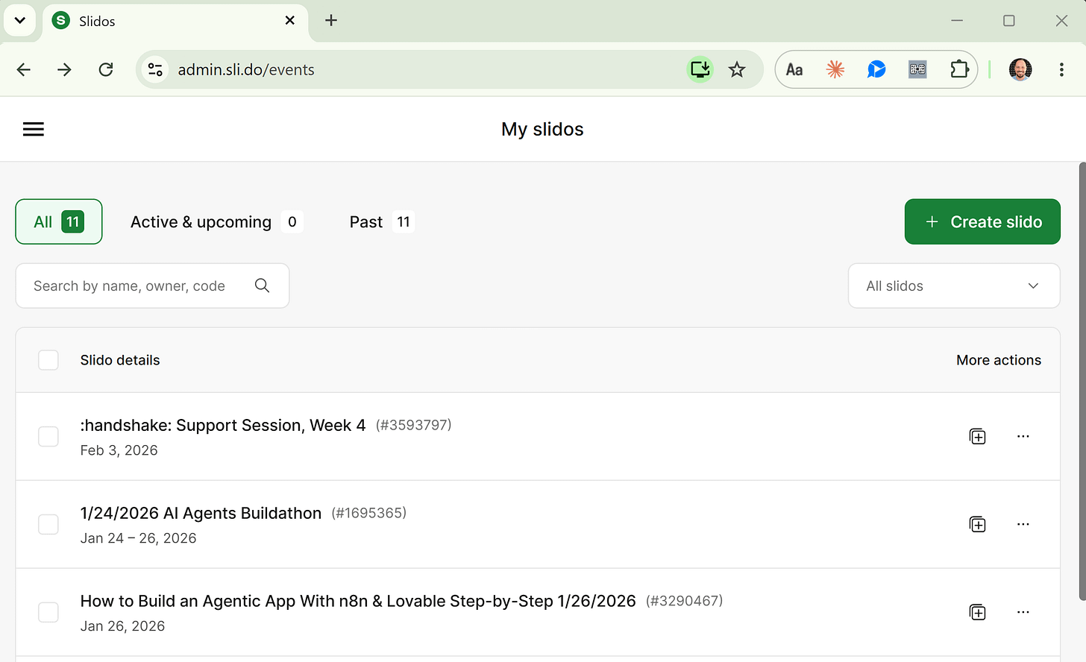Click the page vertical scrollbar
Image resolution: width=1086 pixels, height=662 pixels.
(1082, 380)
